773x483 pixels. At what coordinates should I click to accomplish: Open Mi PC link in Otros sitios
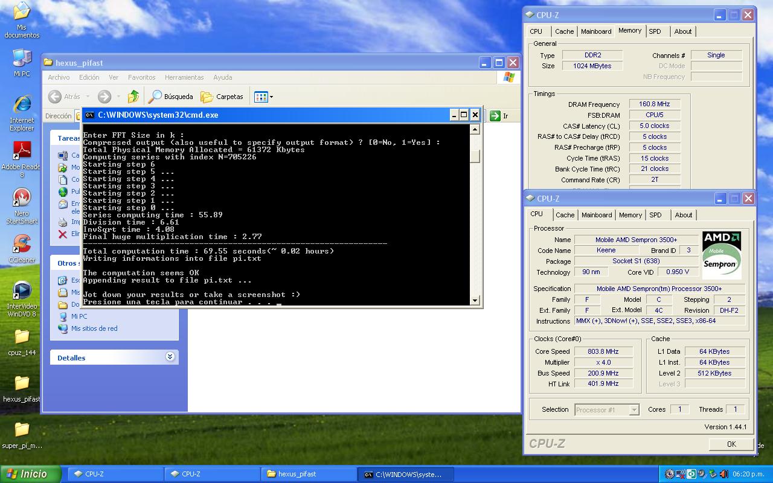79,316
